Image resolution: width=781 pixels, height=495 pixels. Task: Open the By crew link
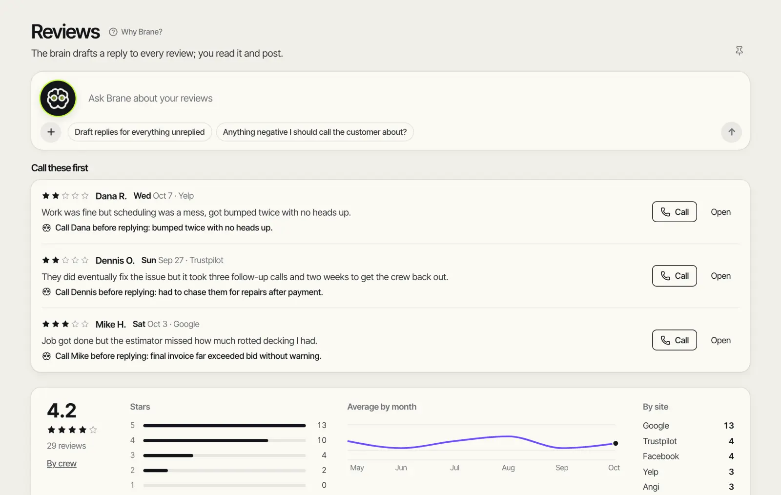click(62, 463)
